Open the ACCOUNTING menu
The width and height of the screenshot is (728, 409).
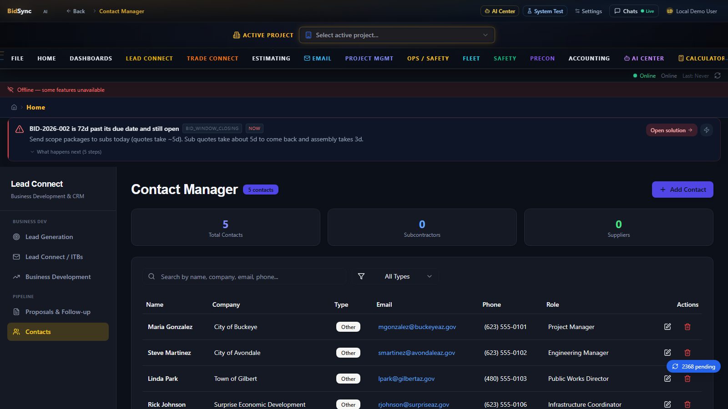[x=589, y=58]
